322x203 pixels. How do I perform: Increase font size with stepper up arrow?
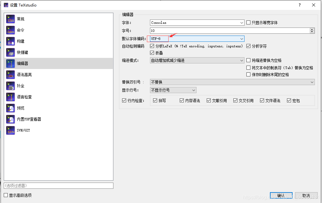tap(312, 29)
